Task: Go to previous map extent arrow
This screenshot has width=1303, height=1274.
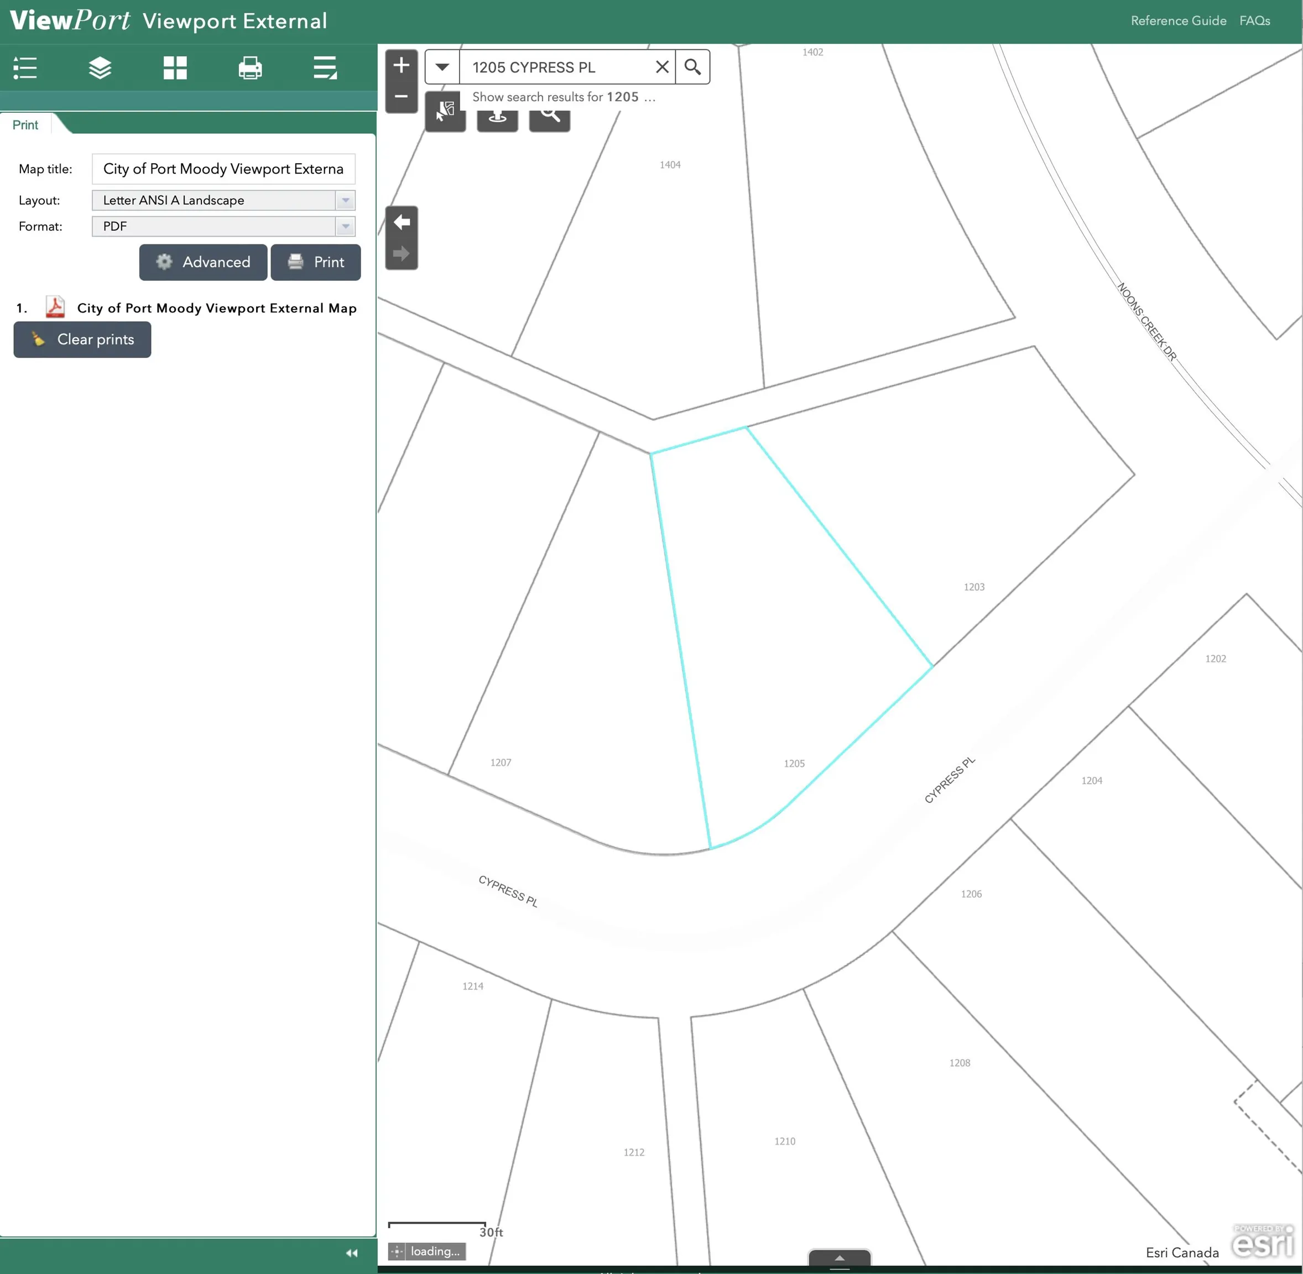Action: [x=402, y=222]
